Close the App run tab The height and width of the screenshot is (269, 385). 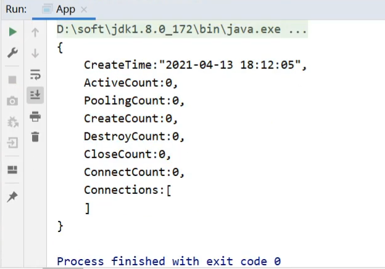tap(84, 10)
